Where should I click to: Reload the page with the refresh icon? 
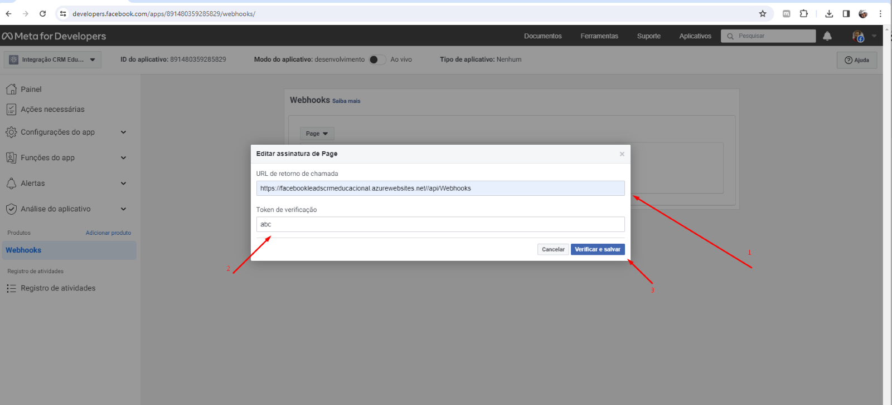point(43,13)
